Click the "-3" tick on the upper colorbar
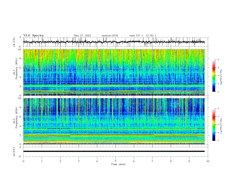234x181 pixels. [x=218, y=59]
